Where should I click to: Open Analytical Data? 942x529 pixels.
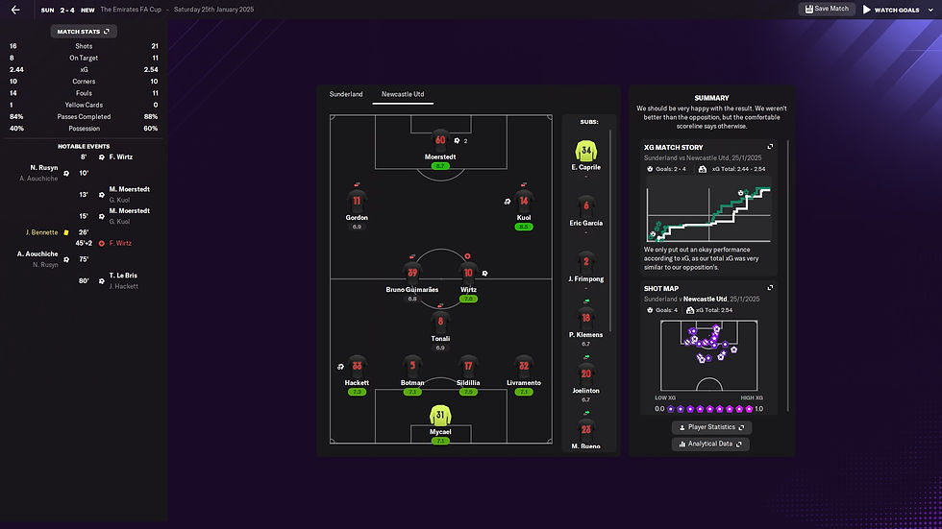click(710, 444)
